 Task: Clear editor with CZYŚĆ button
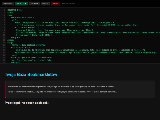55,4
